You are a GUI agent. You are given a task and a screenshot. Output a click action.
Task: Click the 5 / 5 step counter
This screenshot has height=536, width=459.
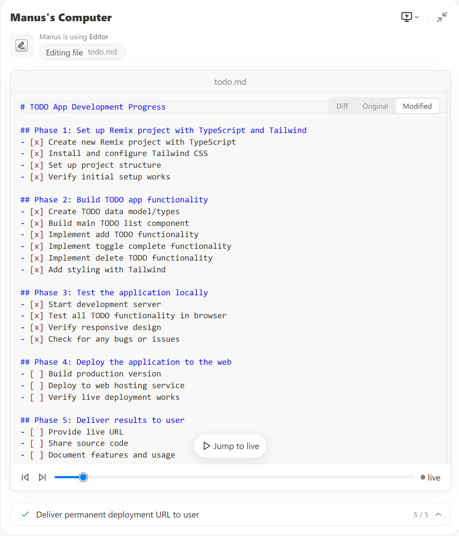click(421, 514)
